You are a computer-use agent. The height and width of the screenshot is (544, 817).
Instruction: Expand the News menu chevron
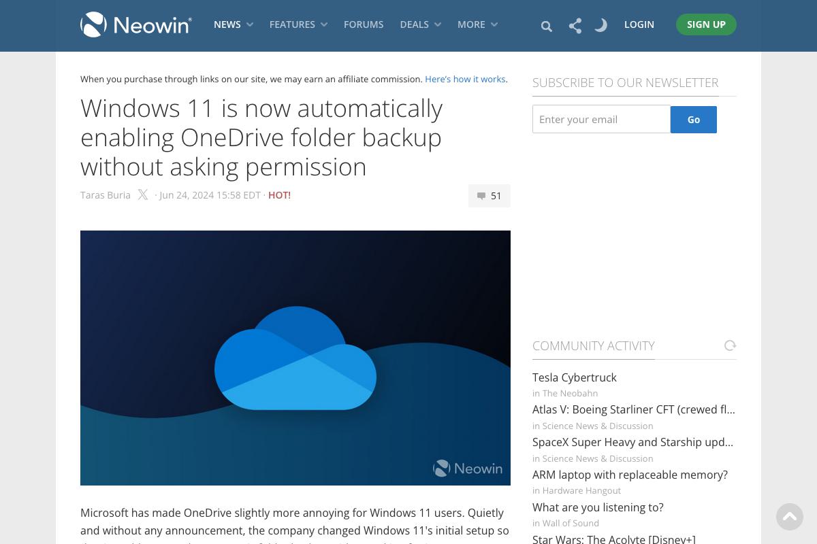[250, 24]
